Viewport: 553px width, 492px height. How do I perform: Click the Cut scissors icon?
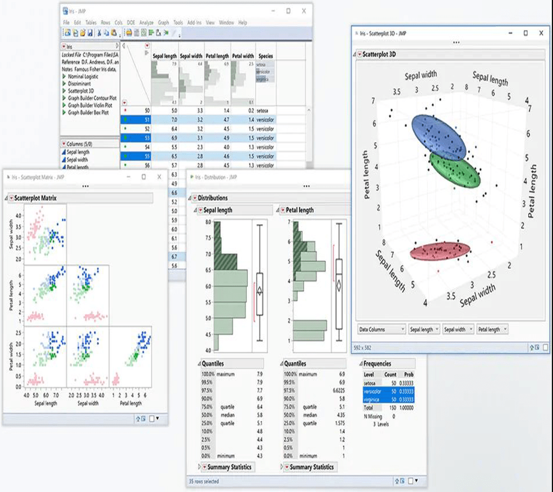point(99,33)
